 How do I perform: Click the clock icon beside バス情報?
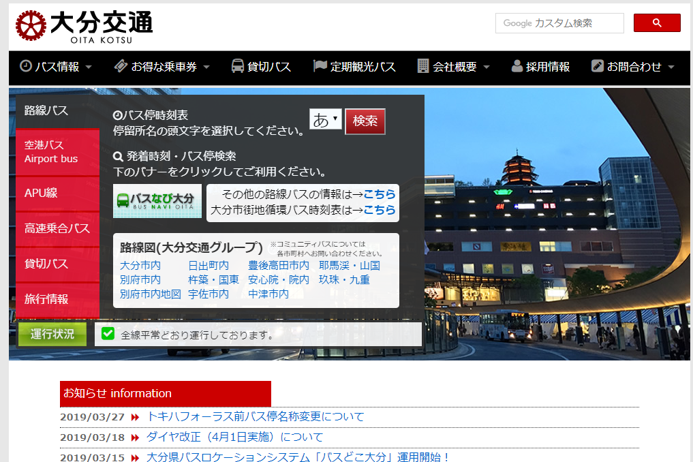point(26,66)
